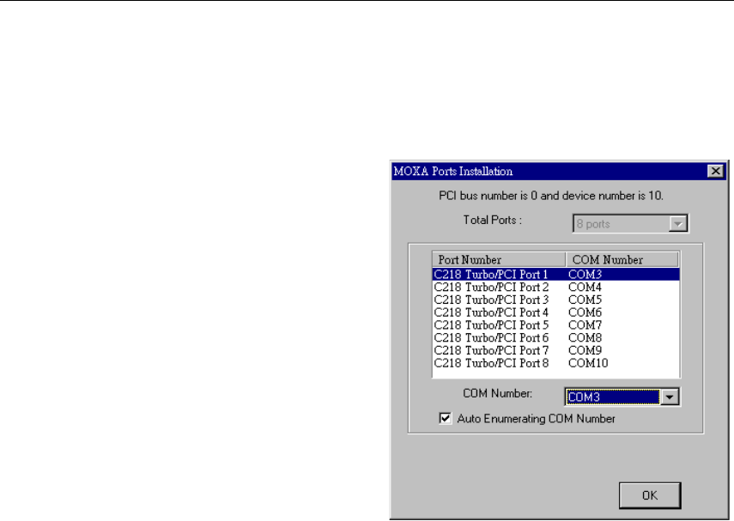Select C218 Turbo/PCI Port 4 row
Viewport: 734px width, 521px height.
tap(555, 312)
